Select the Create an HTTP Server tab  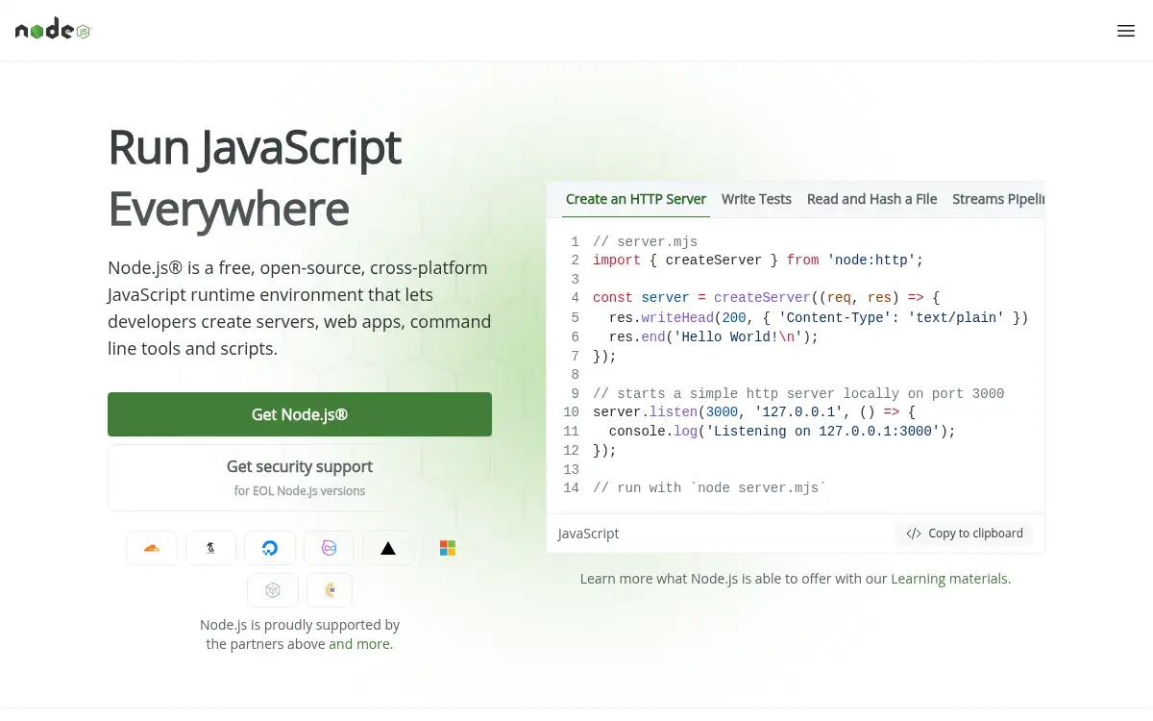point(636,199)
